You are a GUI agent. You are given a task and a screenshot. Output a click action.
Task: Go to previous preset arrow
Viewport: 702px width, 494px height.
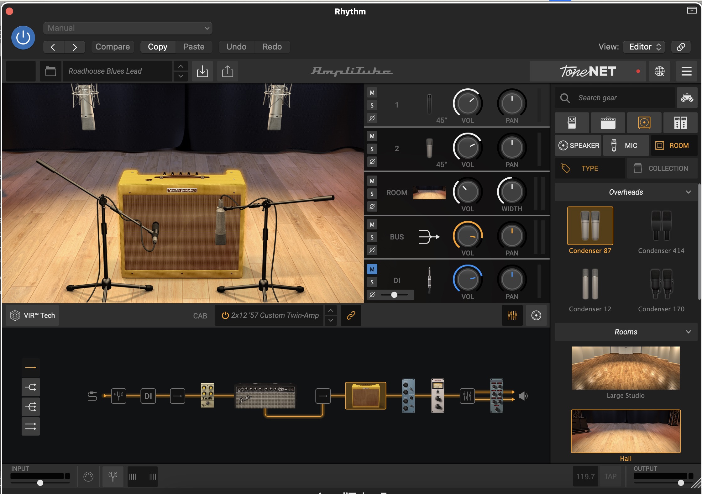53,47
